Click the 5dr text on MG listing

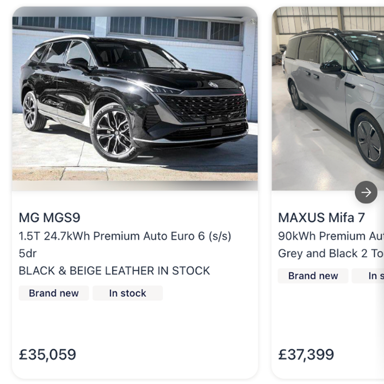click(28, 253)
